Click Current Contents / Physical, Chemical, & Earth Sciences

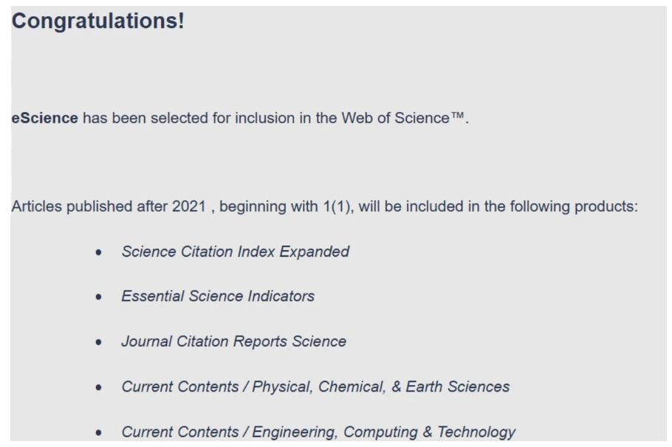click(315, 387)
